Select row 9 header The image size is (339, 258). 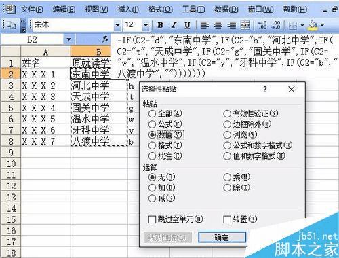(x=11, y=152)
